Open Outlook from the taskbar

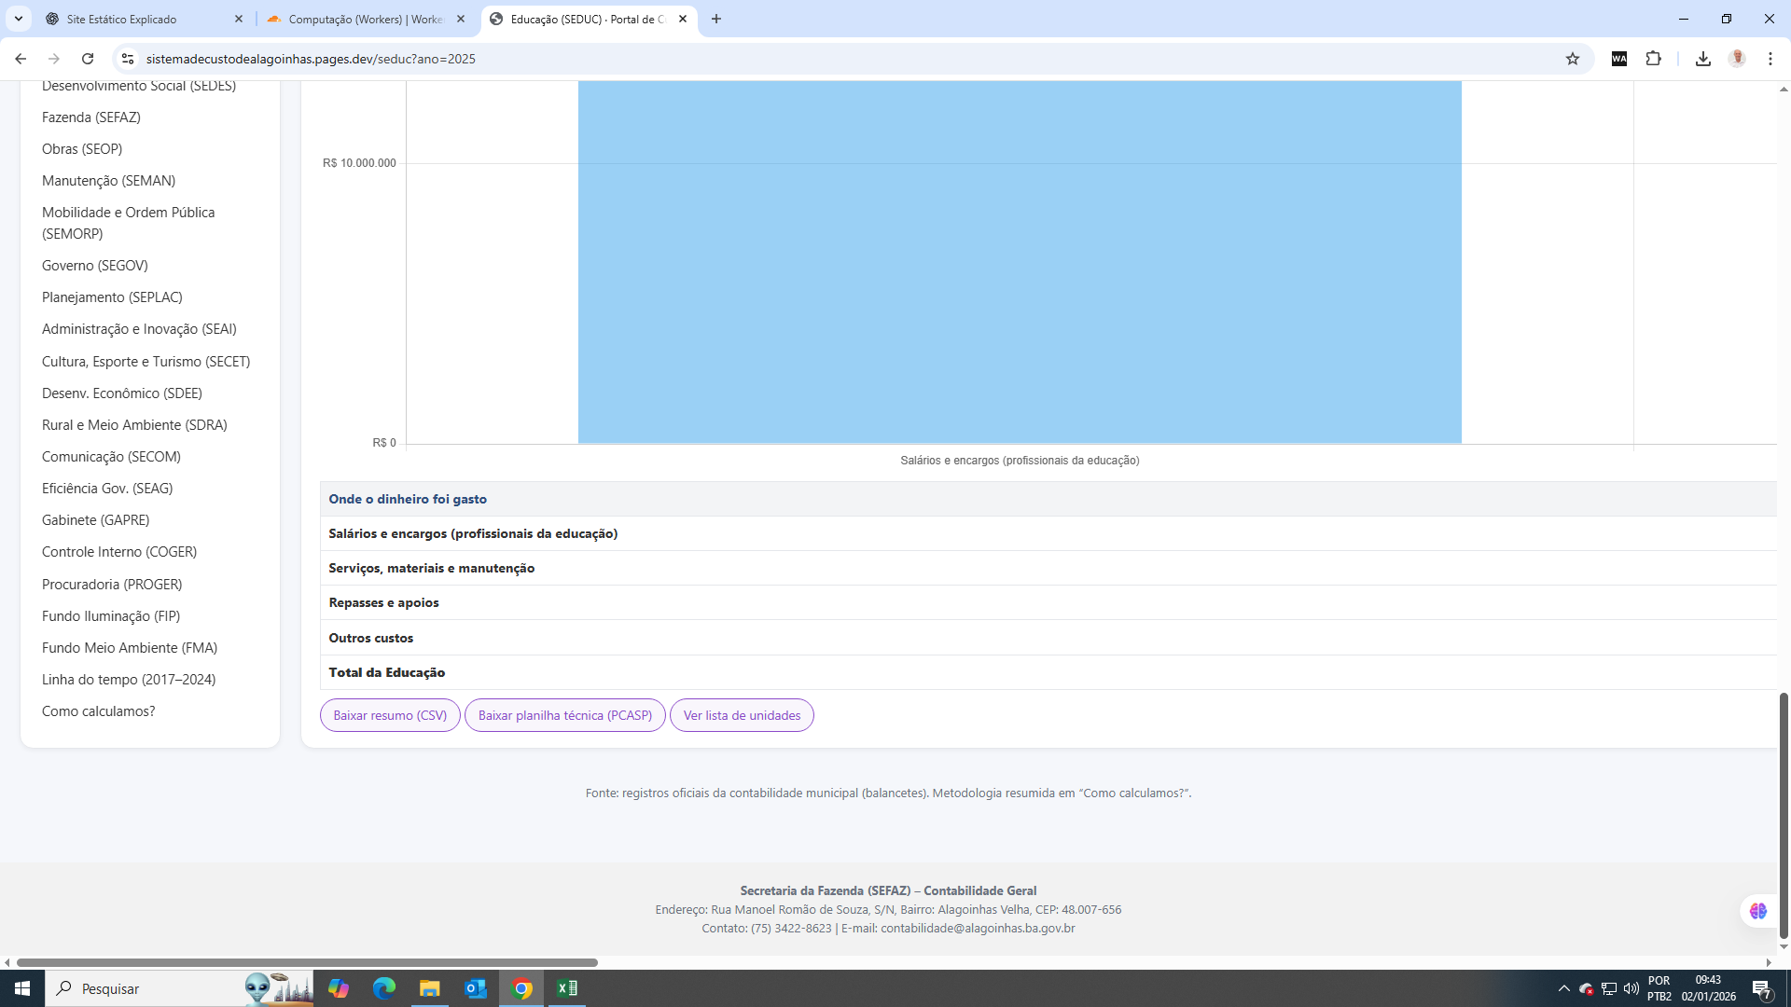[x=476, y=988]
